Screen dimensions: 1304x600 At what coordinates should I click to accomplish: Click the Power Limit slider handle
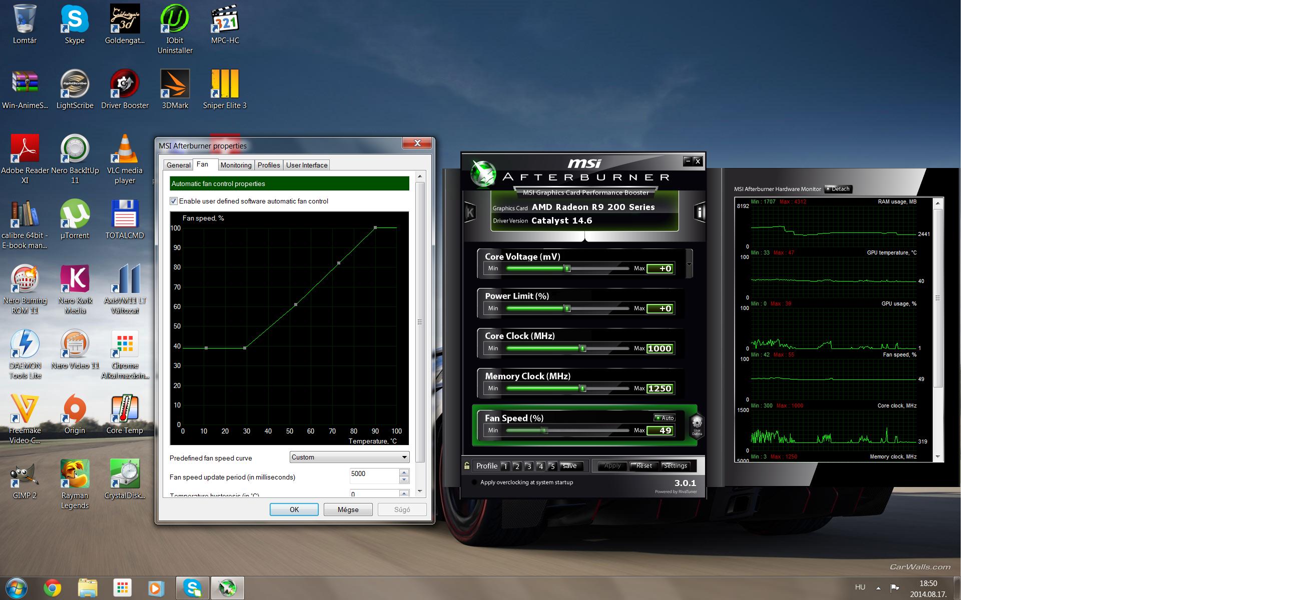coord(567,308)
